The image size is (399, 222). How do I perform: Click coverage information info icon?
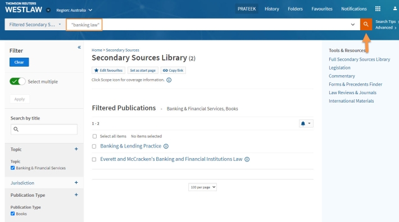click(x=169, y=80)
